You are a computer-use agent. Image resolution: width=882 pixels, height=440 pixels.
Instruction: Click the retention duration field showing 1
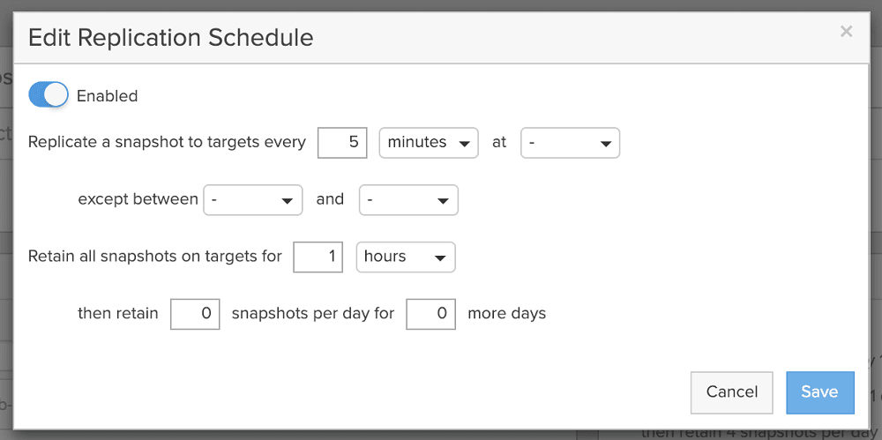click(318, 257)
